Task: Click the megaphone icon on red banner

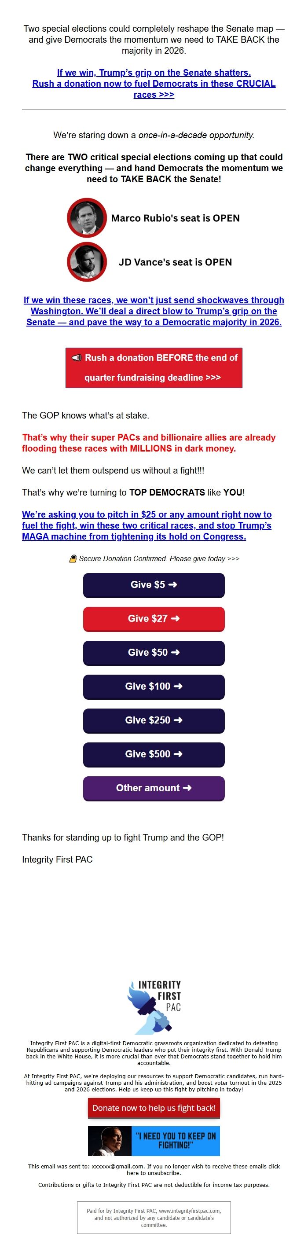Action: [x=77, y=358]
